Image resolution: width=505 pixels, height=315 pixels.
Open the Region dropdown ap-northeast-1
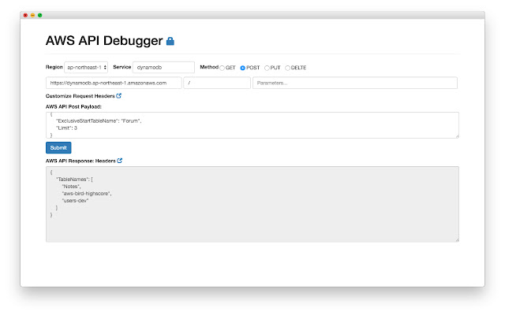pos(86,67)
